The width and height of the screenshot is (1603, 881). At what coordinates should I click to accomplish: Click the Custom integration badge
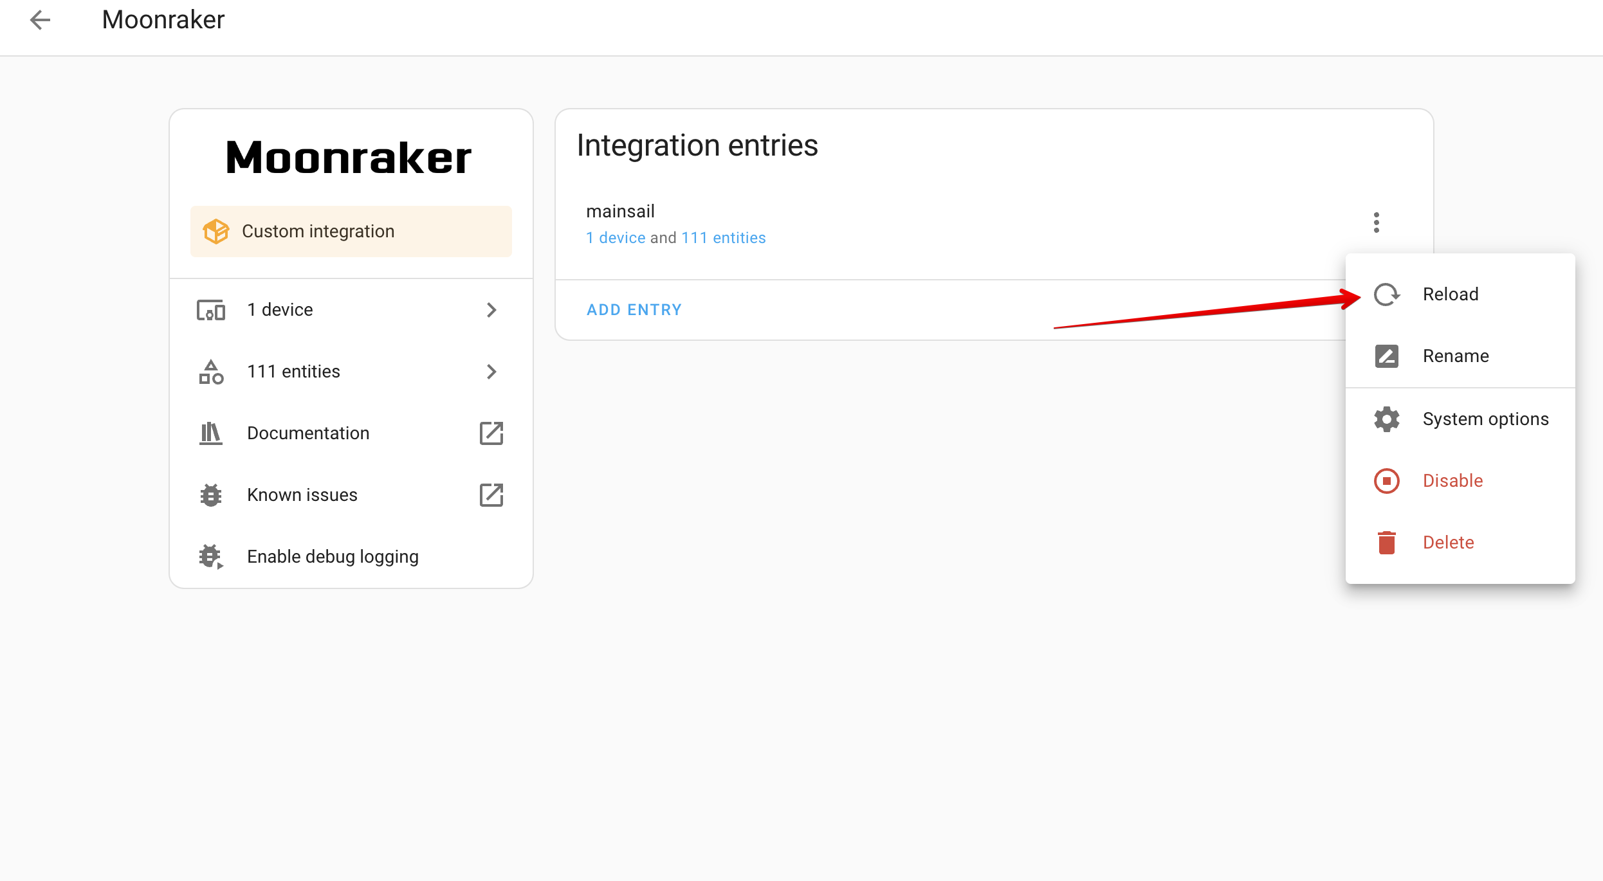pyautogui.click(x=351, y=232)
